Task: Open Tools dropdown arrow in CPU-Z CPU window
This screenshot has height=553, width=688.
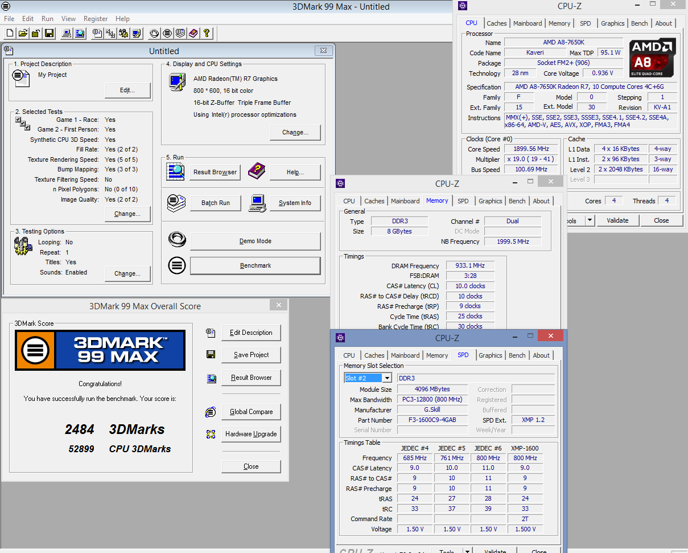Action: coord(590,220)
